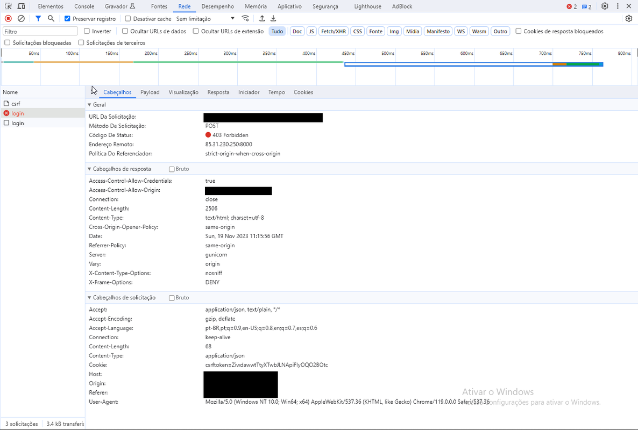Filter requests by JS
The height and width of the screenshot is (430, 638).
[x=311, y=31]
